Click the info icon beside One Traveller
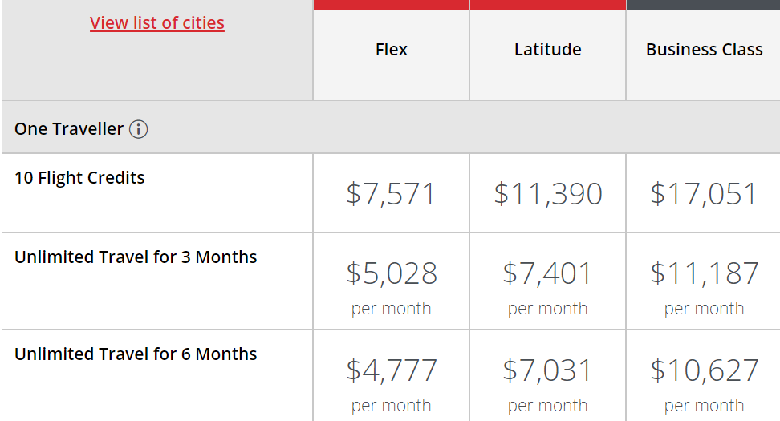Viewport: 780px width, 421px height. [138, 129]
